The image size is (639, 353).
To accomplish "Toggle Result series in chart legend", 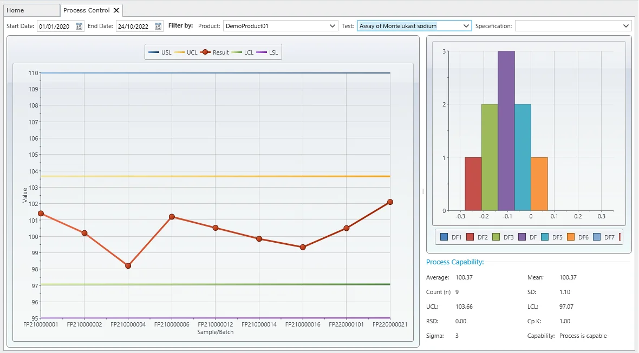I will point(214,52).
